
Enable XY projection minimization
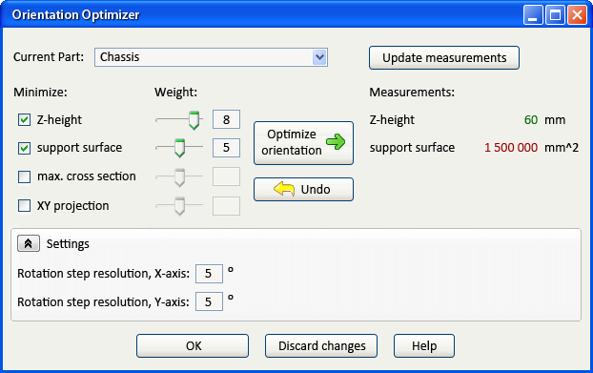point(24,206)
